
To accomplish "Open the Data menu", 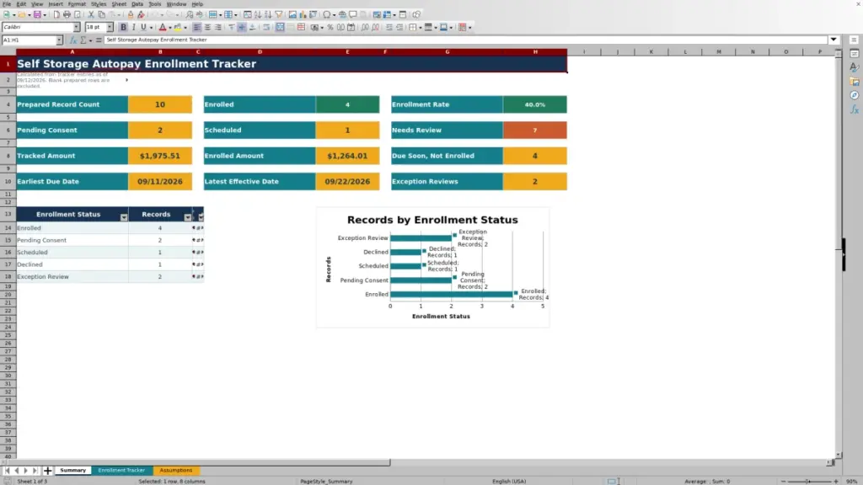I will 137,4.
